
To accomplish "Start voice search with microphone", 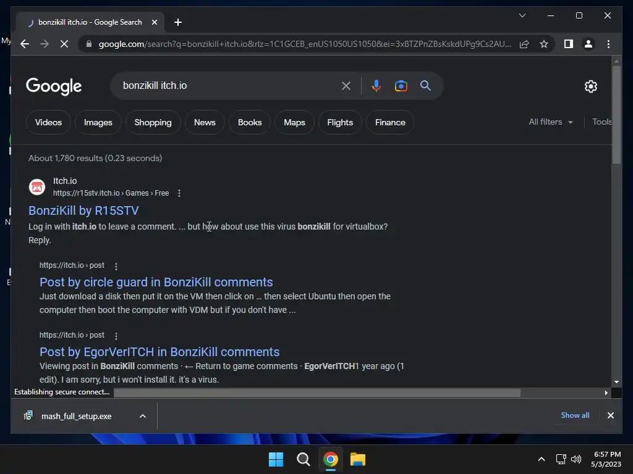I will point(376,85).
